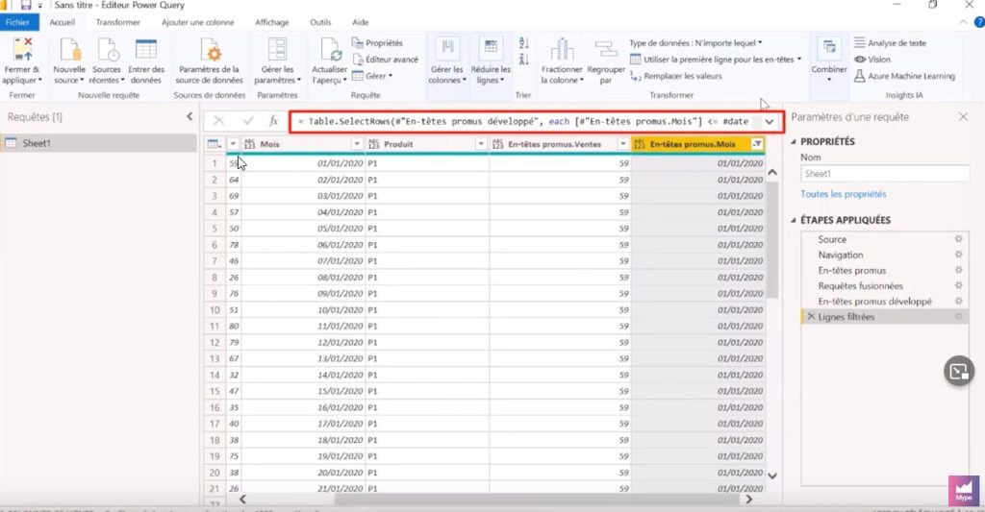Click Fractionner la colonne icon
Image resolution: width=985 pixels, height=512 pixels.
point(562,49)
